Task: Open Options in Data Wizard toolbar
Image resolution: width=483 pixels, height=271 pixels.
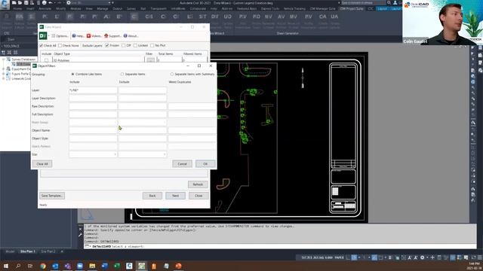Action: tap(60, 36)
